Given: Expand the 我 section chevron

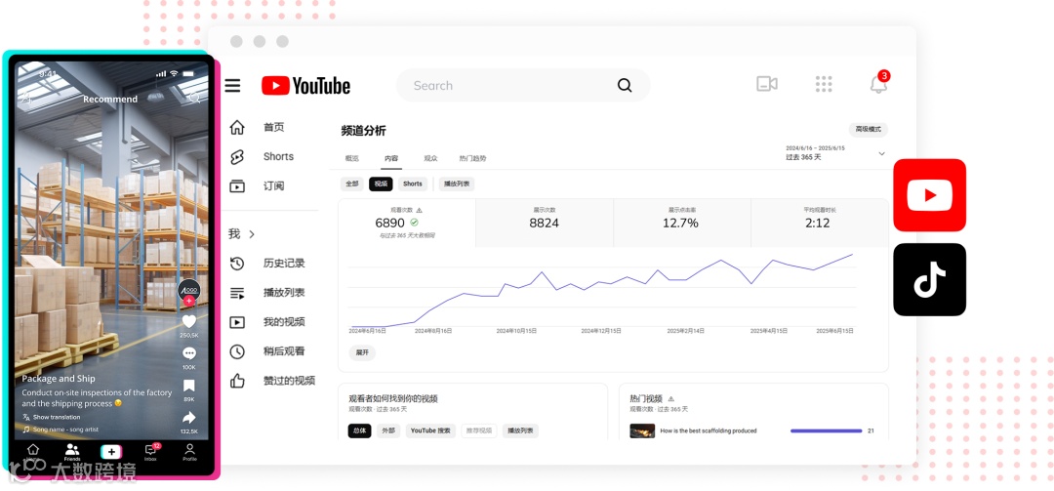Looking at the screenshot, I should (x=252, y=234).
